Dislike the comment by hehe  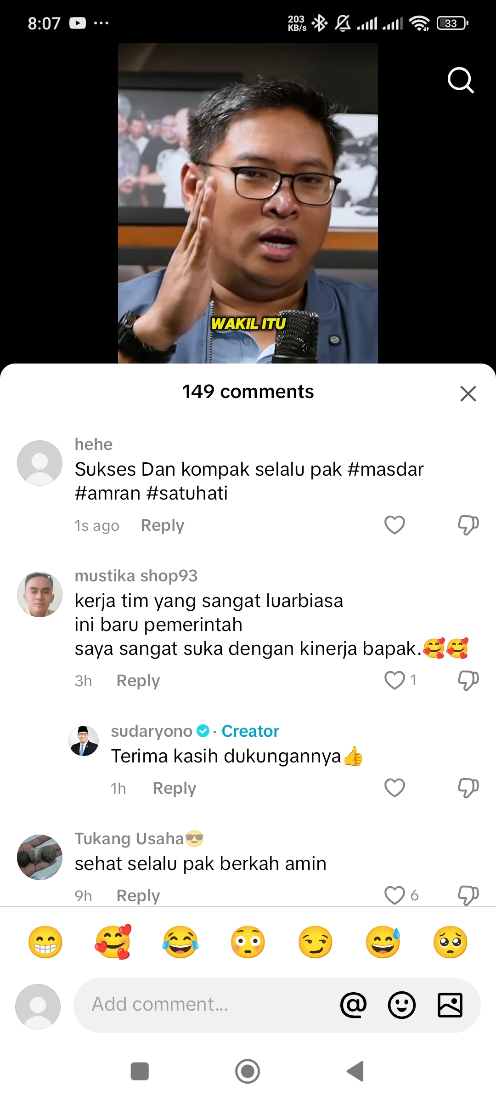[468, 525]
